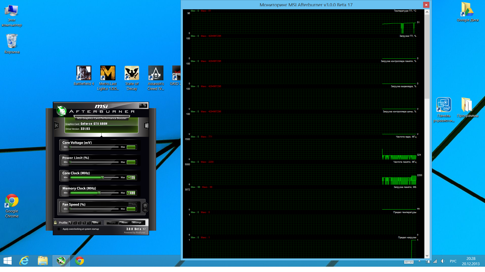Click the "Частота ядра, МГц" graph label
Image resolution: width=485 pixels, height=272 pixels.
click(x=406, y=137)
